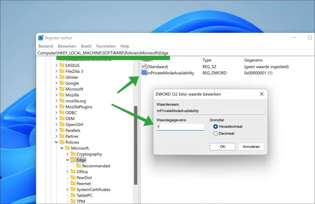Click the OEM folder icon

(62, 119)
